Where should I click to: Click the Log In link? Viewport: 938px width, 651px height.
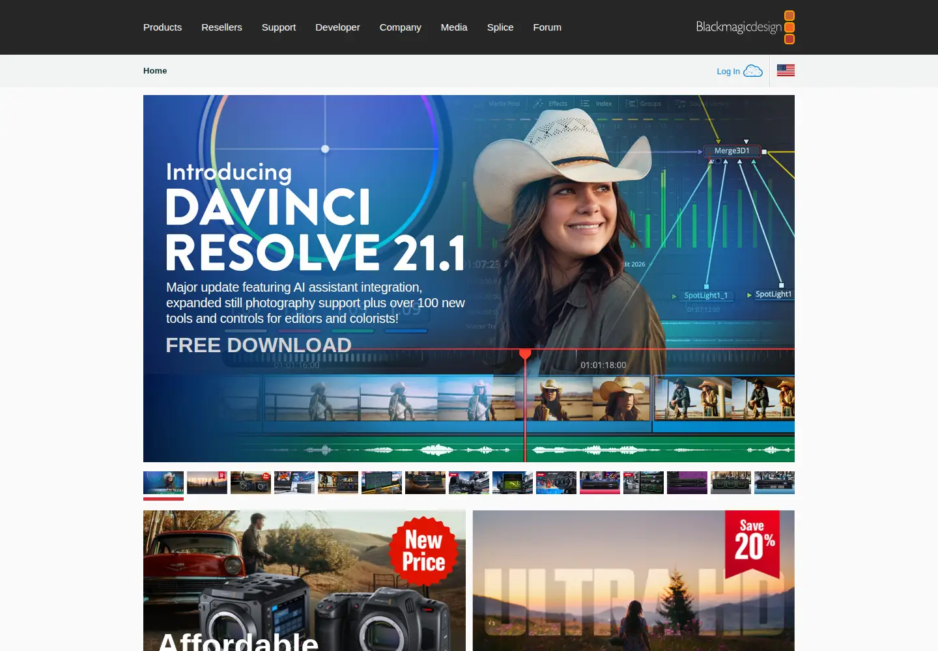728,72
